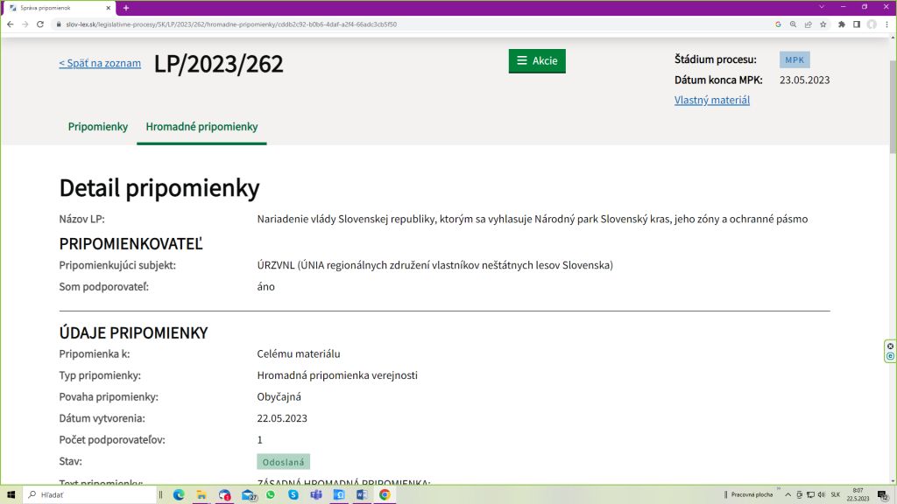Click the share page icon
The width and height of the screenshot is (897, 504).
pyautogui.click(x=808, y=24)
